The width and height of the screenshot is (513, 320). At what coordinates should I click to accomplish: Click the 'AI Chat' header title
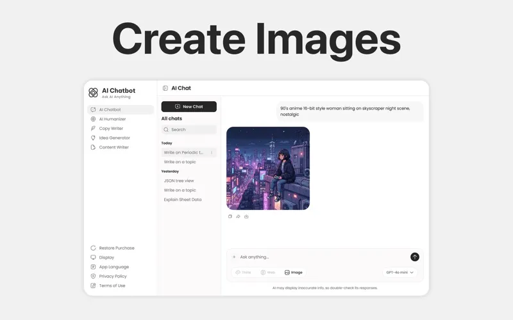[181, 88]
